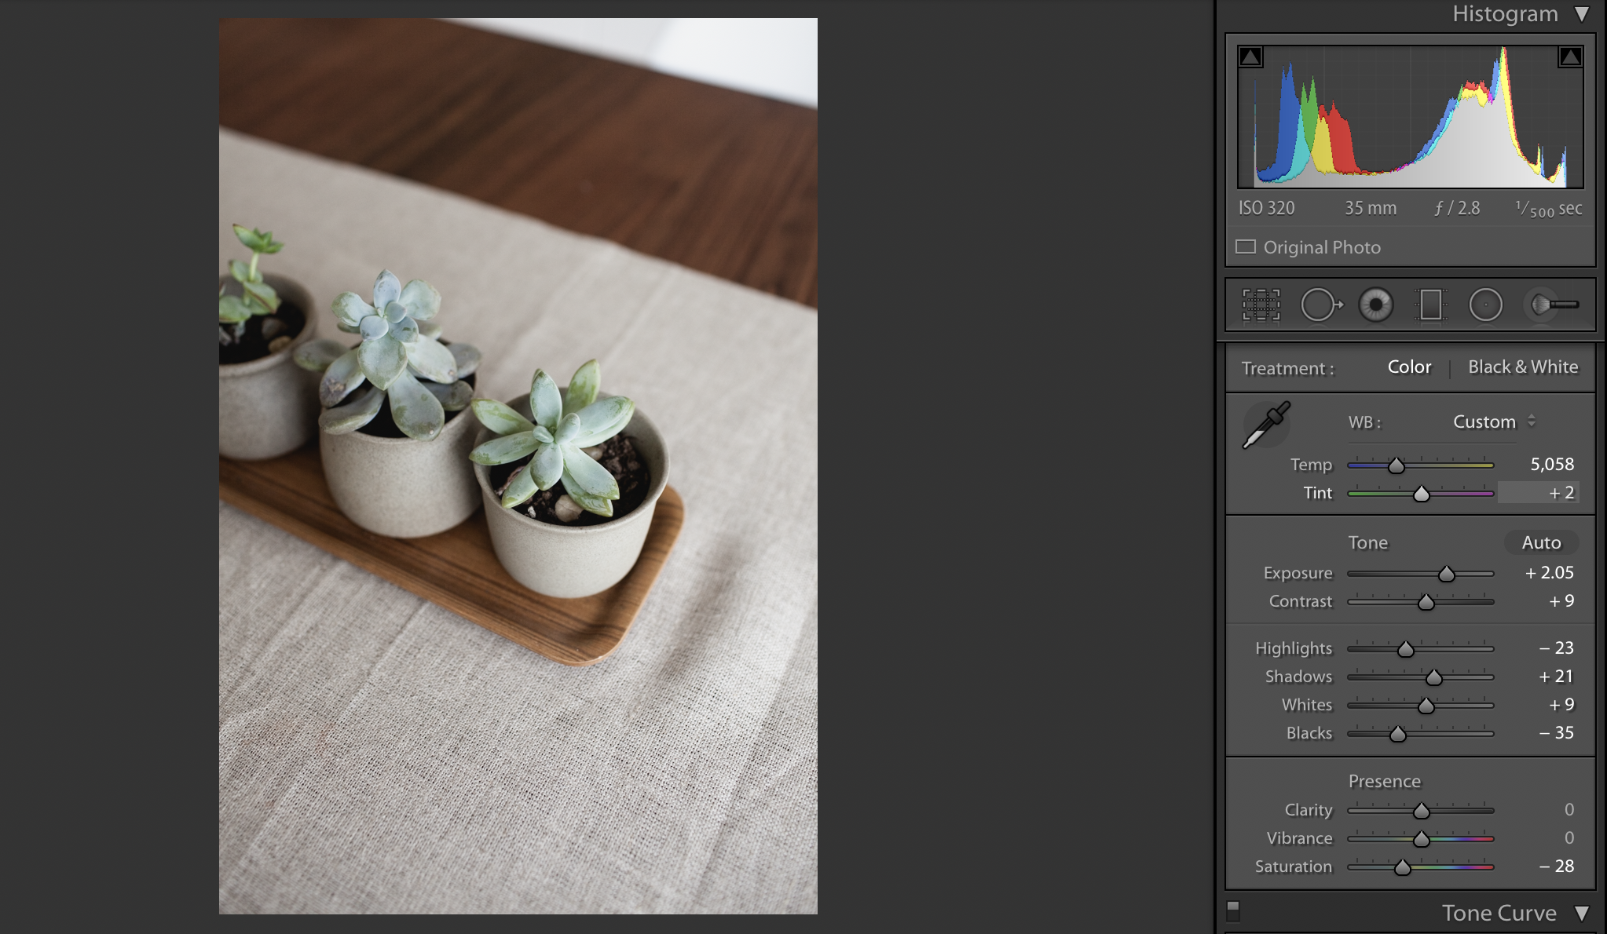Click the Auto tone button
This screenshot has width=1607, height=934.
[x=1541, y=543]
